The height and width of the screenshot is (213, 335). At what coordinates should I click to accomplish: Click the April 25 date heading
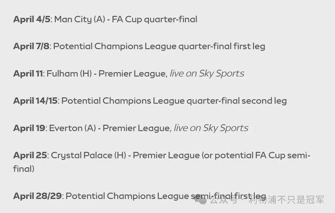(x=30, y=155)
